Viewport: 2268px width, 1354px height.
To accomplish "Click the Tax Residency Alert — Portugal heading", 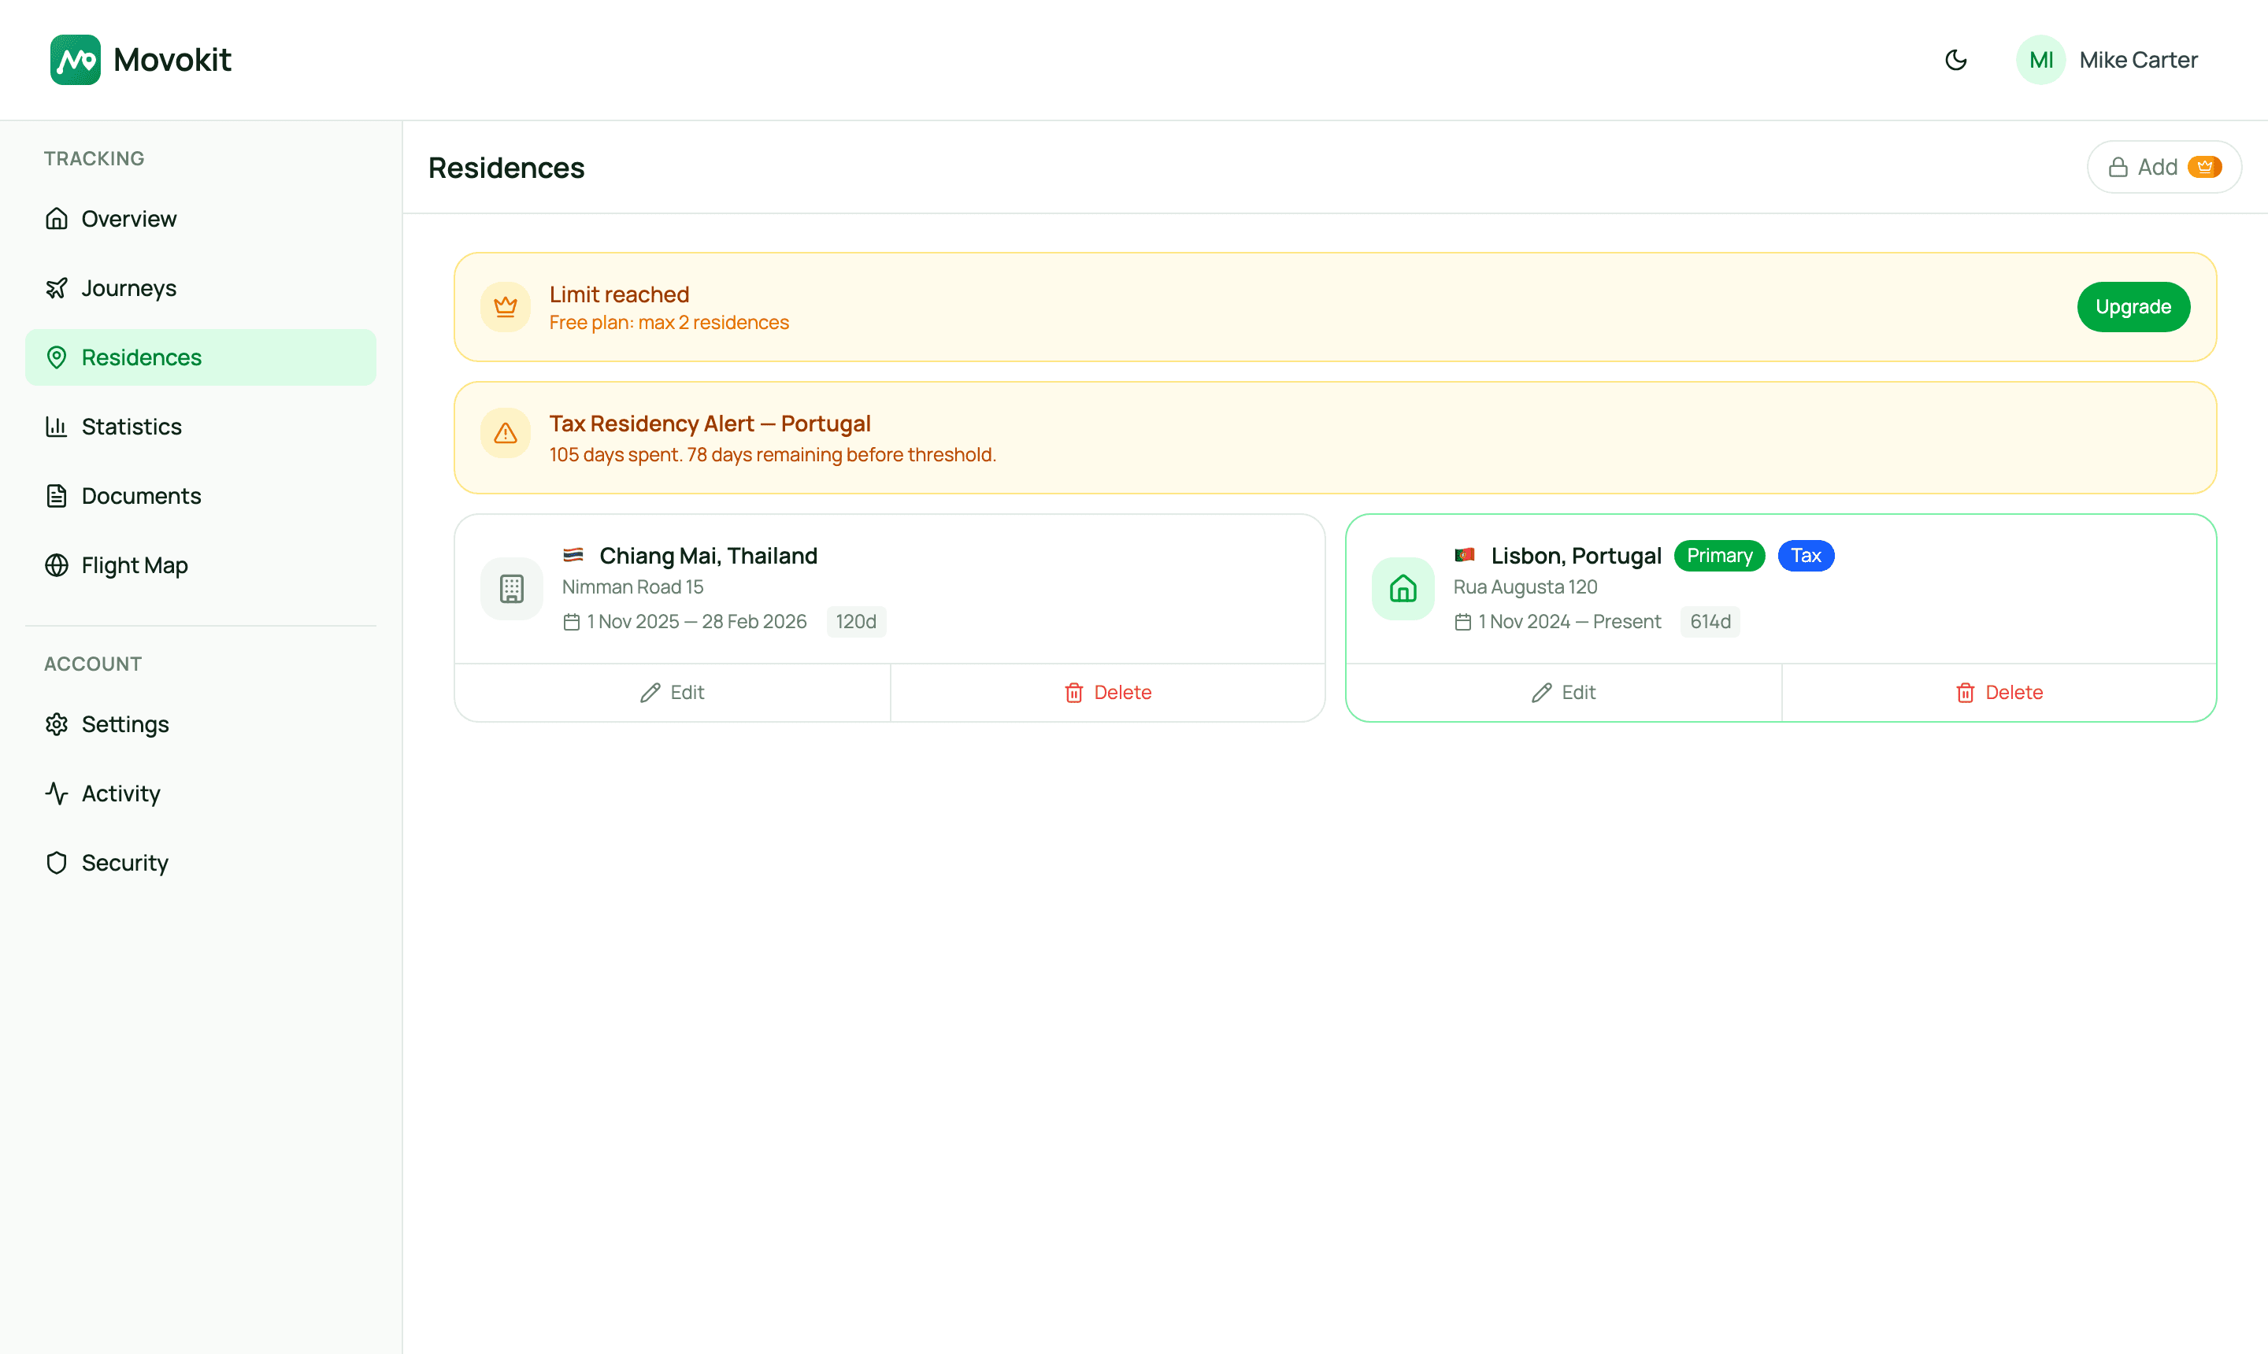I will pos(710,424).
